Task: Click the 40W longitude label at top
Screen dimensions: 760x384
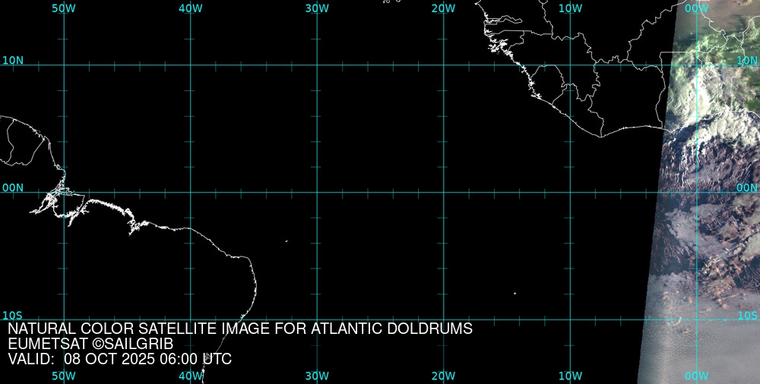Action: [191, 8]
